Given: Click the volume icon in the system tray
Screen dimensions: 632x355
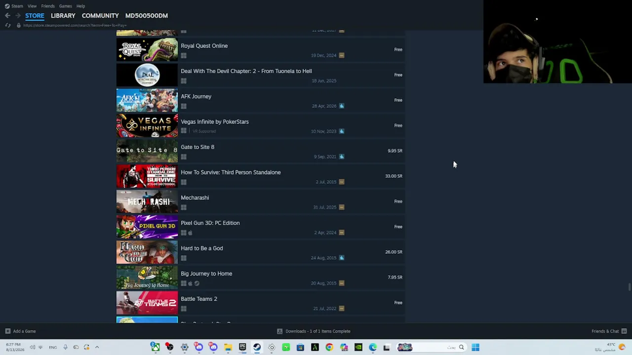Looking at the screenshot, I should (32, 348).
